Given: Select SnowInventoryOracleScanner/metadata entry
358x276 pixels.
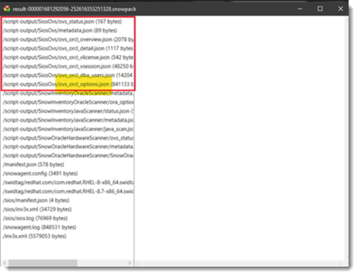Looking at the screenshot, I should click(x=68, y=93).
